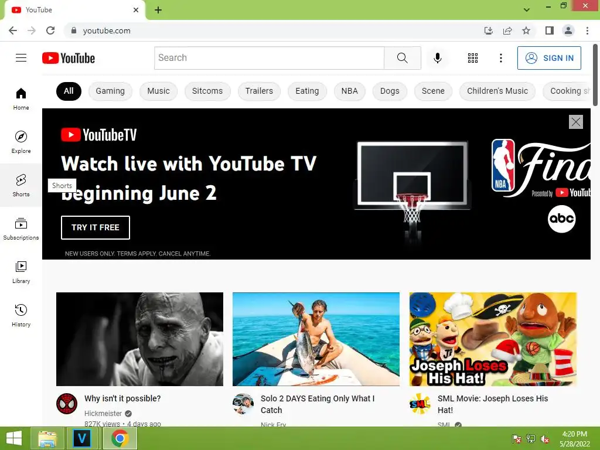The height and width of the screenshot is (450, 600).
Task: Select the Eating filter chip
Action: 307,91
